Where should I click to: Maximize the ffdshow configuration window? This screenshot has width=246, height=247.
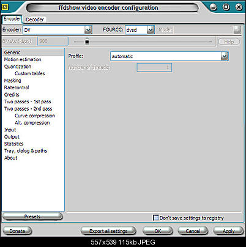point(226,7)
